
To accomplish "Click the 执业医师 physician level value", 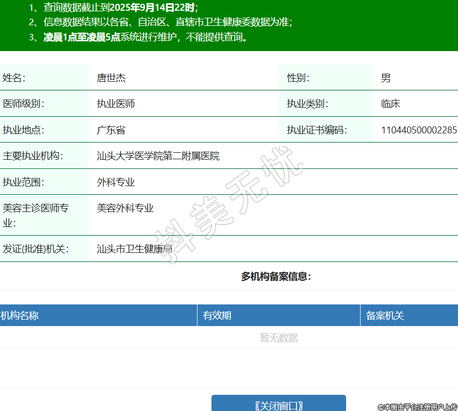I will (116, 104).
